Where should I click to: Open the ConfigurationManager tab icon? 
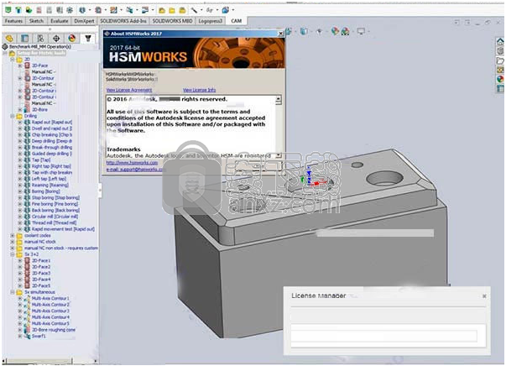pos(40,39)
